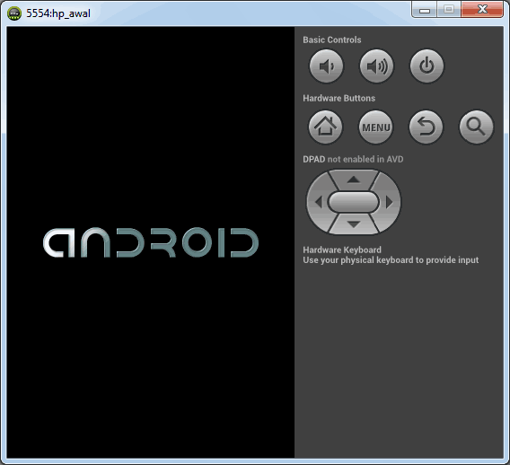
Task: Click the DPAD up arrow
Action: tap(354, 180)
